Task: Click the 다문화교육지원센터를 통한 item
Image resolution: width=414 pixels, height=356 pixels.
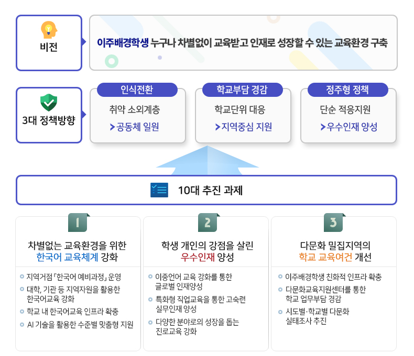Action: [x=325, y=294]
